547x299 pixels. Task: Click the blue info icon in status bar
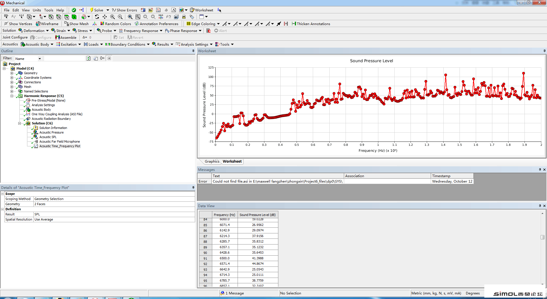coord(223,293)
